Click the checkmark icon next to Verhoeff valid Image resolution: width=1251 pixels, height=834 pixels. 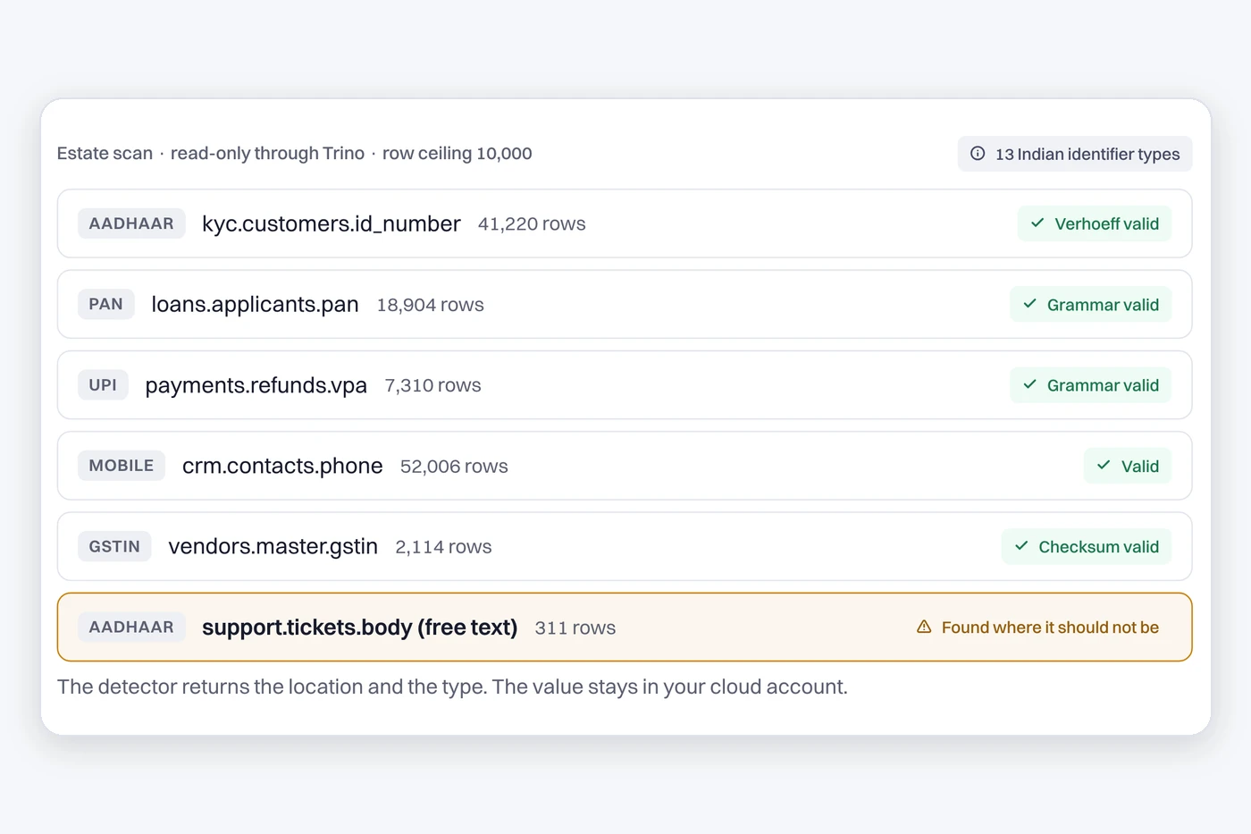1037,223
